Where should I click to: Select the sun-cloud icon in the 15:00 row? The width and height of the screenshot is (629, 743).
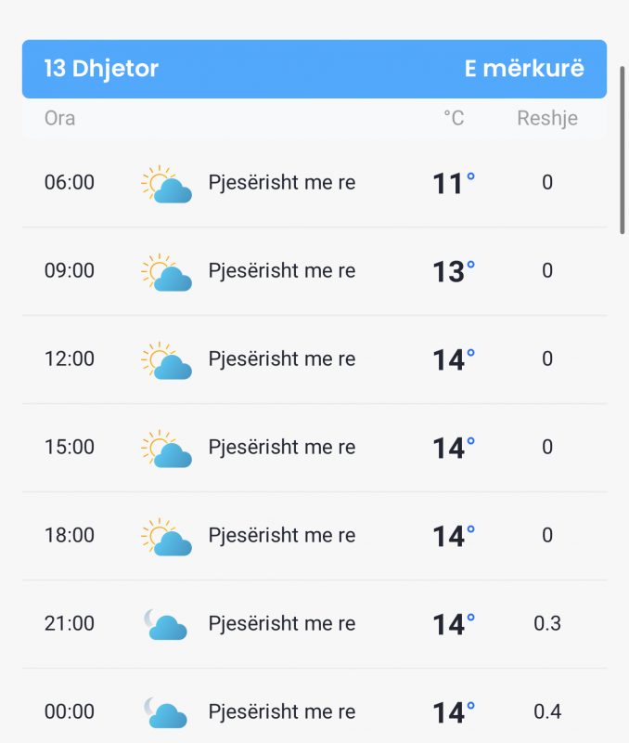[167, 449]
